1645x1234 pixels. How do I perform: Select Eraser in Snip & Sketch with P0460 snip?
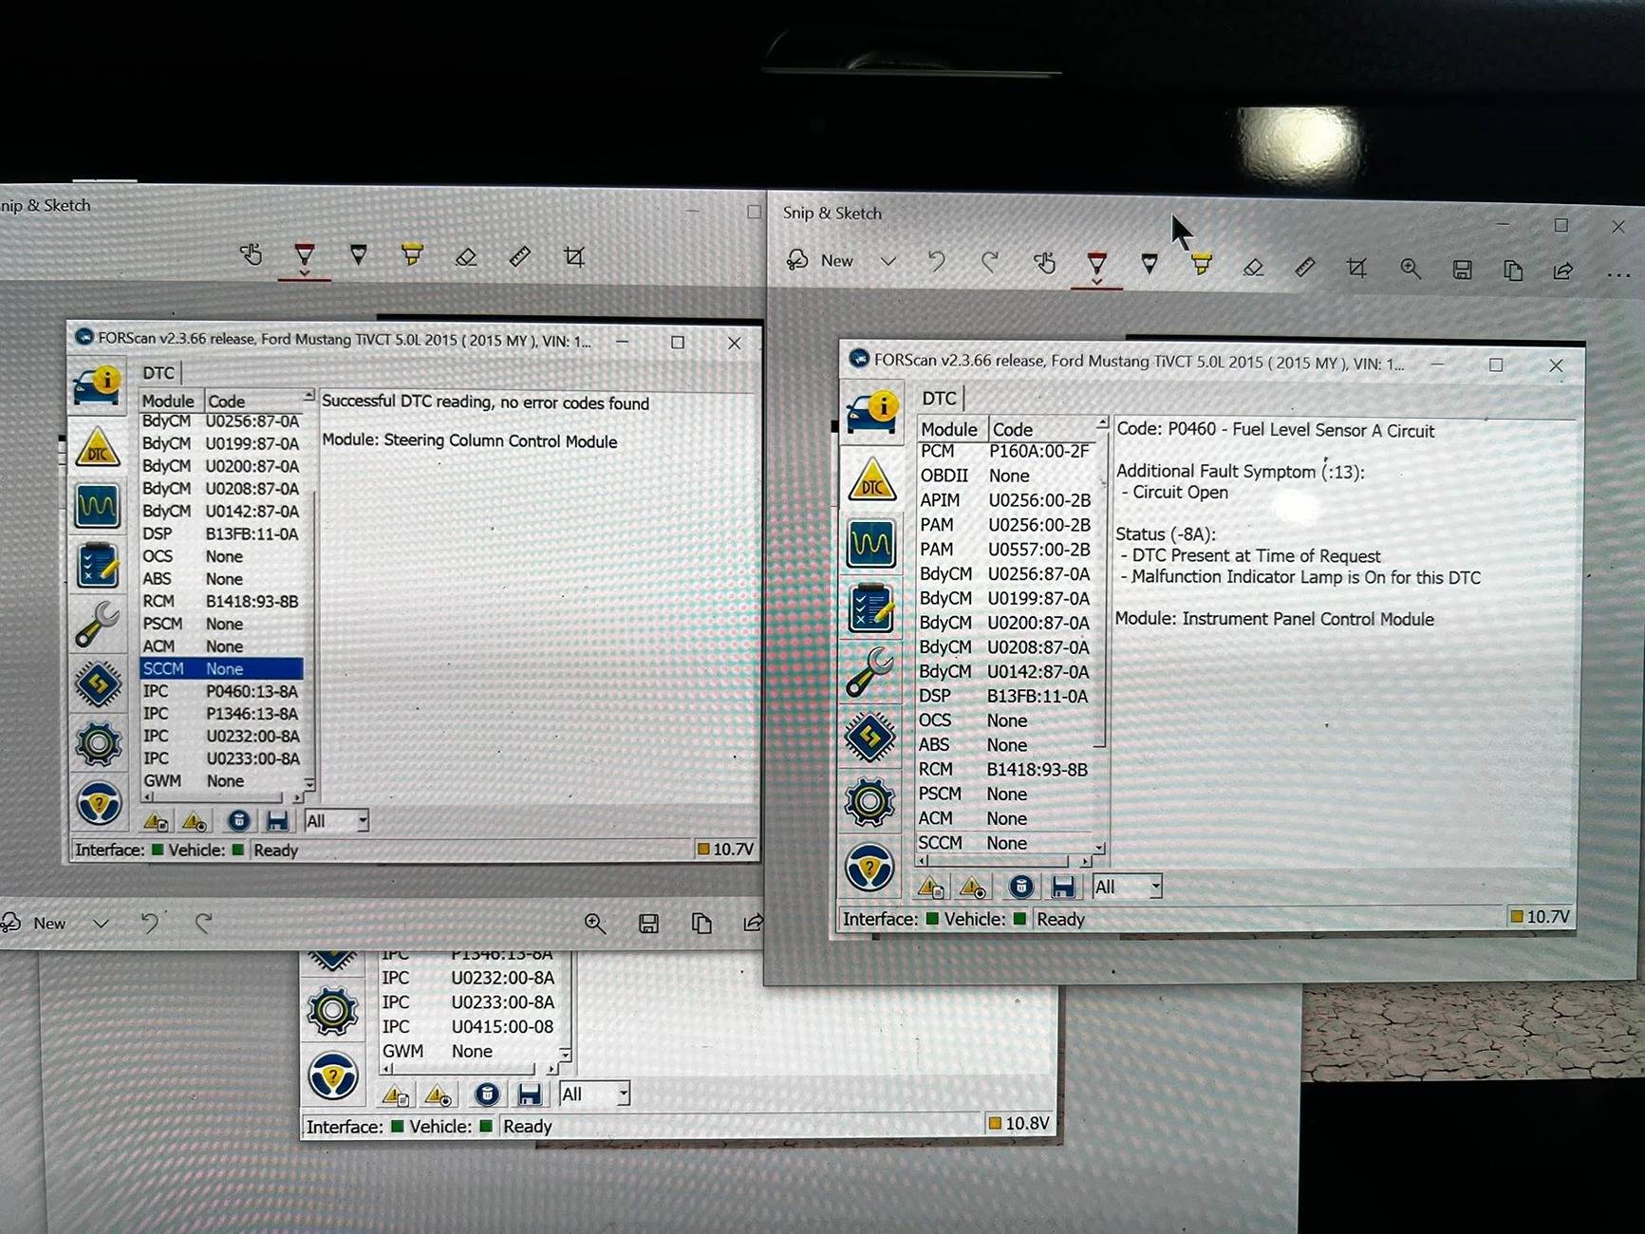coord(1253,268)
